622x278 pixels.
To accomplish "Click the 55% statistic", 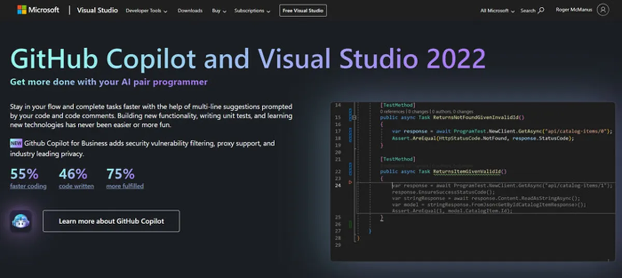I will [x=24, y=173].
